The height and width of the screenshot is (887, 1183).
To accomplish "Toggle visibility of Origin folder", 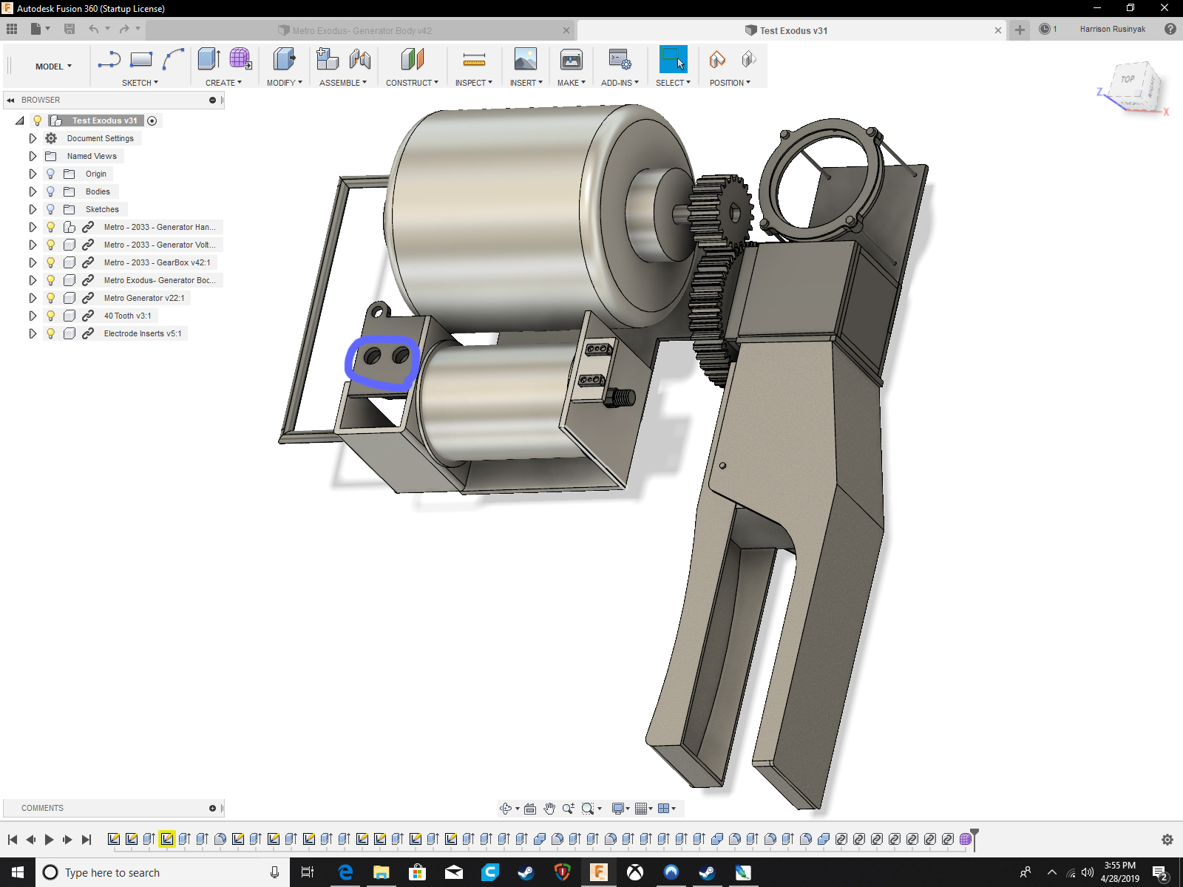I will (x=50, y=174).
